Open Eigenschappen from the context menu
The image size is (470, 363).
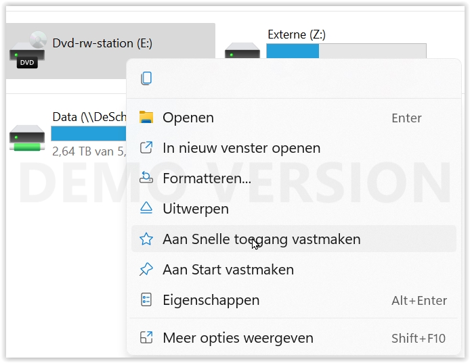tap(211, 300)
